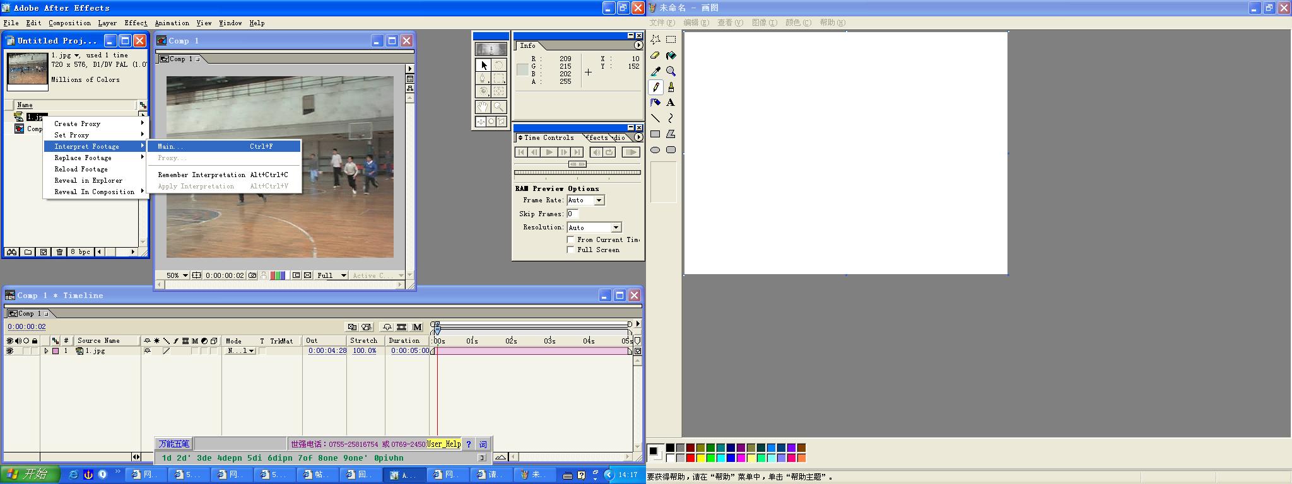Image resolution: width=1292 pixels, height=484 pixels.
Task: Choose Reveal in Explorer in context menu
Action: click(x=96, y=180)
